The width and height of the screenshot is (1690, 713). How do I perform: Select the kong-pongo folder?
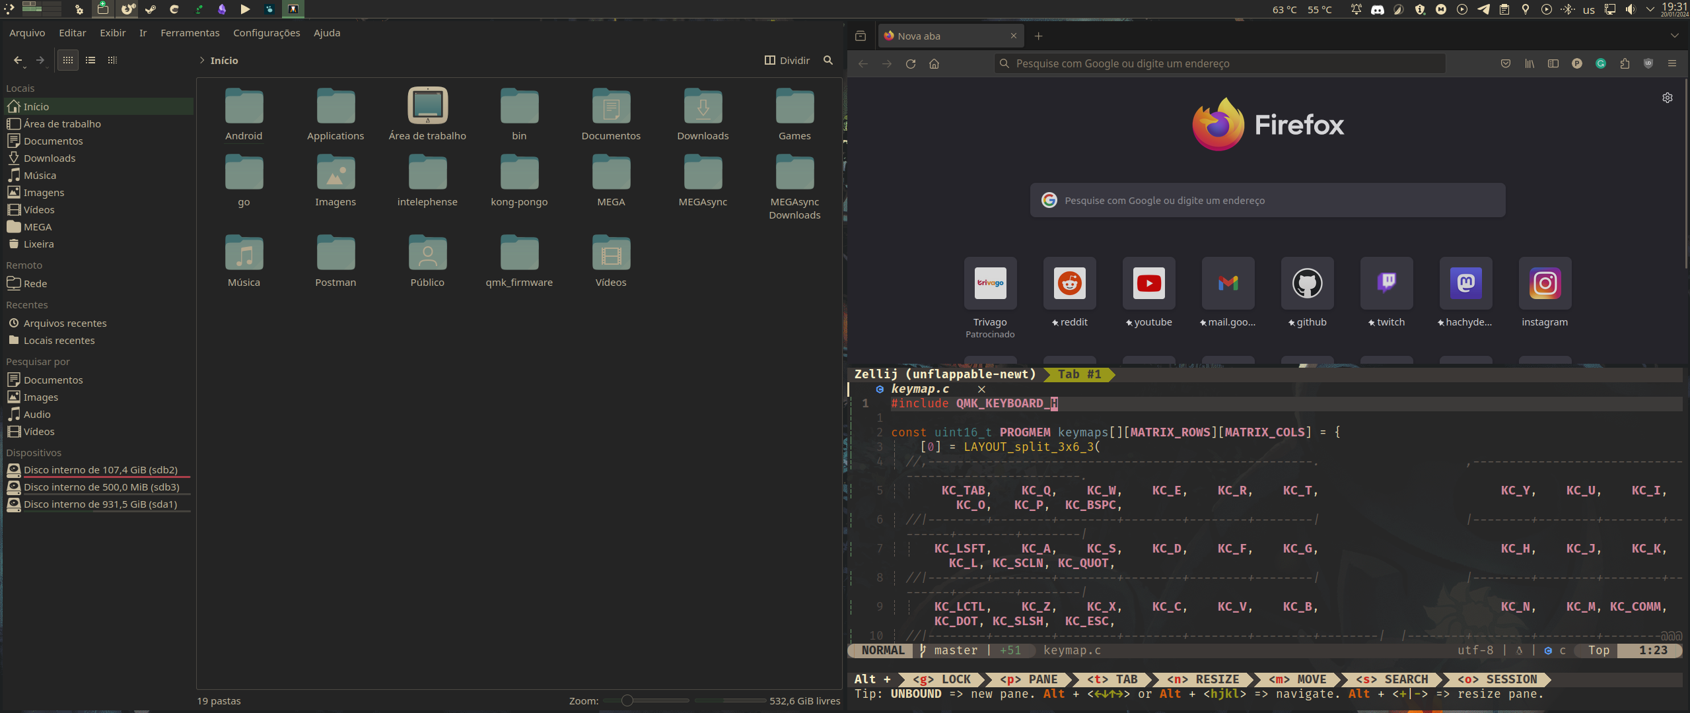click(x=519, y=181)
